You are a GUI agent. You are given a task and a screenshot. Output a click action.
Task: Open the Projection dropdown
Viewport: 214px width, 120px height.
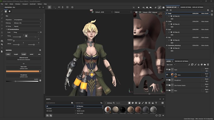(x=27, y=20)
